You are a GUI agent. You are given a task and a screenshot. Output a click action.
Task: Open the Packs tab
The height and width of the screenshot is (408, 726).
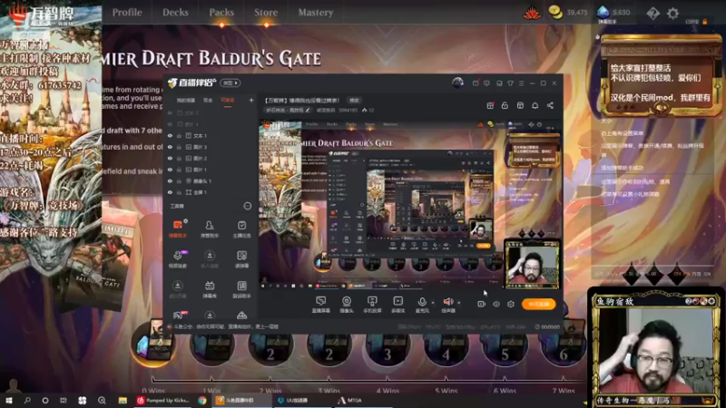point(221,13)
